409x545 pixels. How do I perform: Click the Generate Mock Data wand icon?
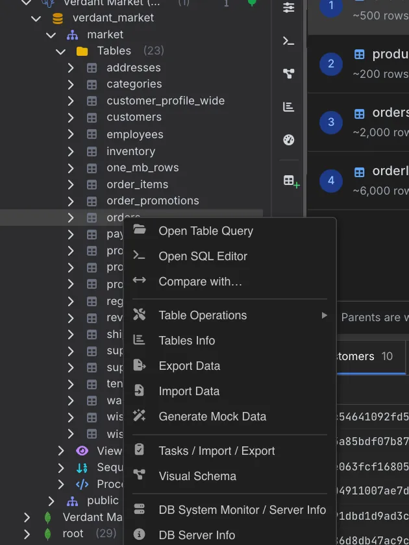[140, 416]
